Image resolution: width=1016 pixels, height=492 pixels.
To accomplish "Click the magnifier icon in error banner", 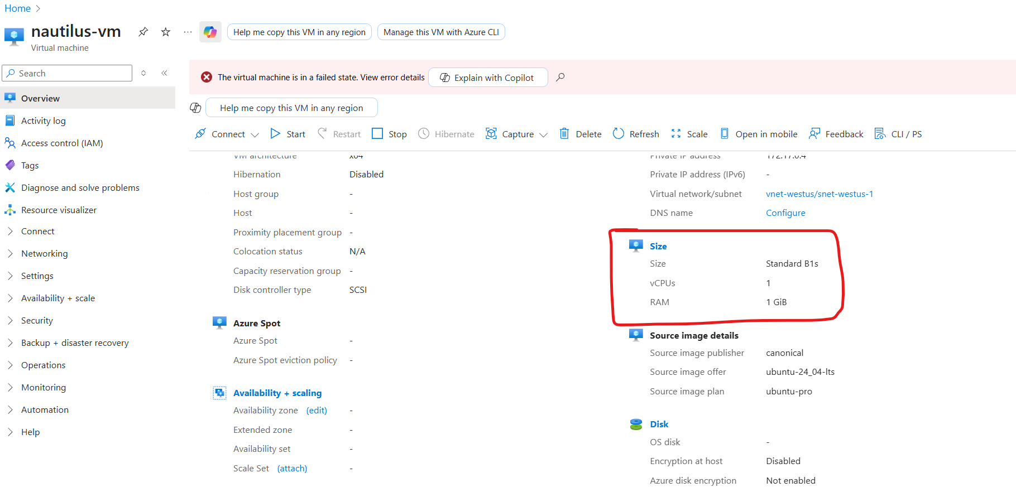I will (x=560, y=77).
